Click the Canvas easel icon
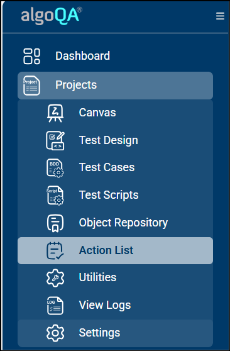The image size is (230, 351). pyautogui.click(x=55, y=113)
